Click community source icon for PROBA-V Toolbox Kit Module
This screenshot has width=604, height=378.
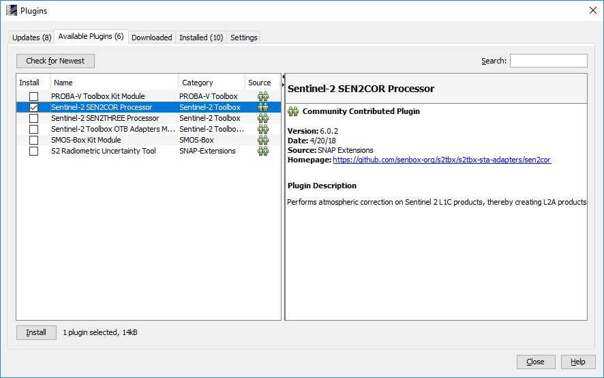click(x=263, y=96)
